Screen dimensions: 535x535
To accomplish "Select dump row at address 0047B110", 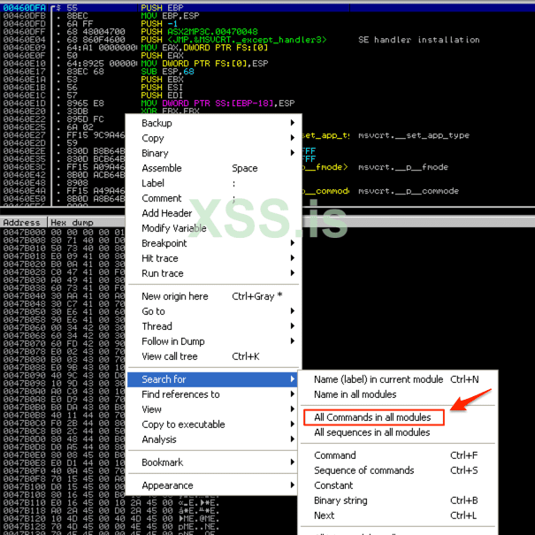I will 111,502.
